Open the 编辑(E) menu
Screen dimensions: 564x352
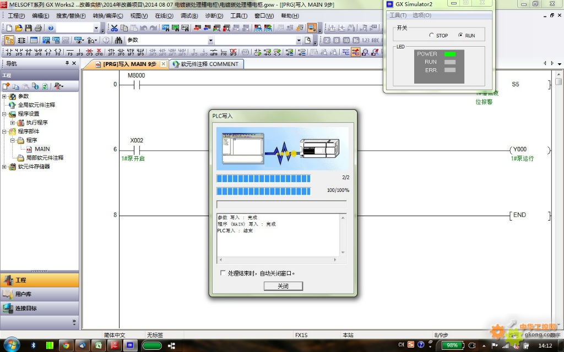(x=40, y=16)
